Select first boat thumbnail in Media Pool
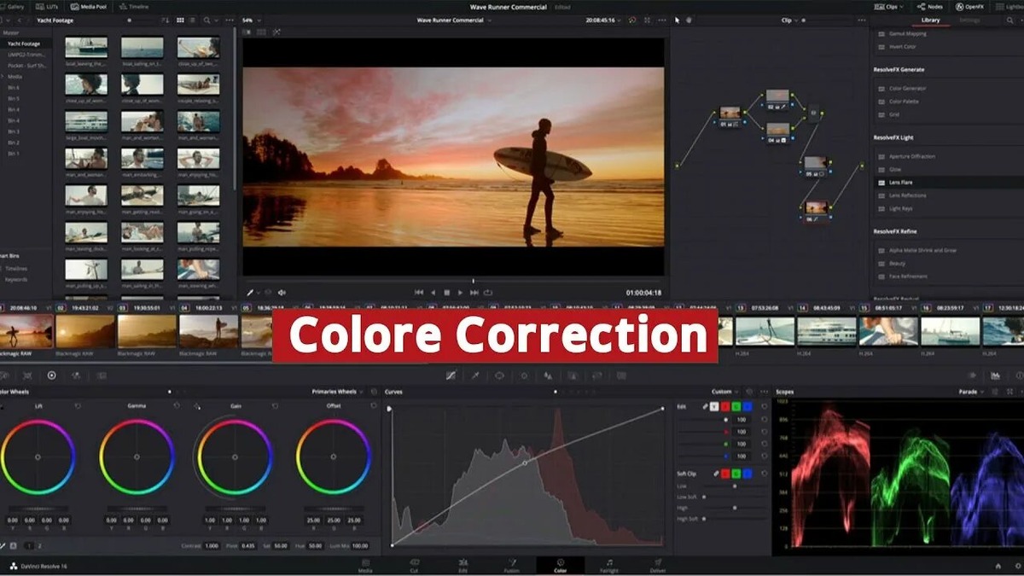Viewport: 1024px width, 576px height. click(86, 46)
